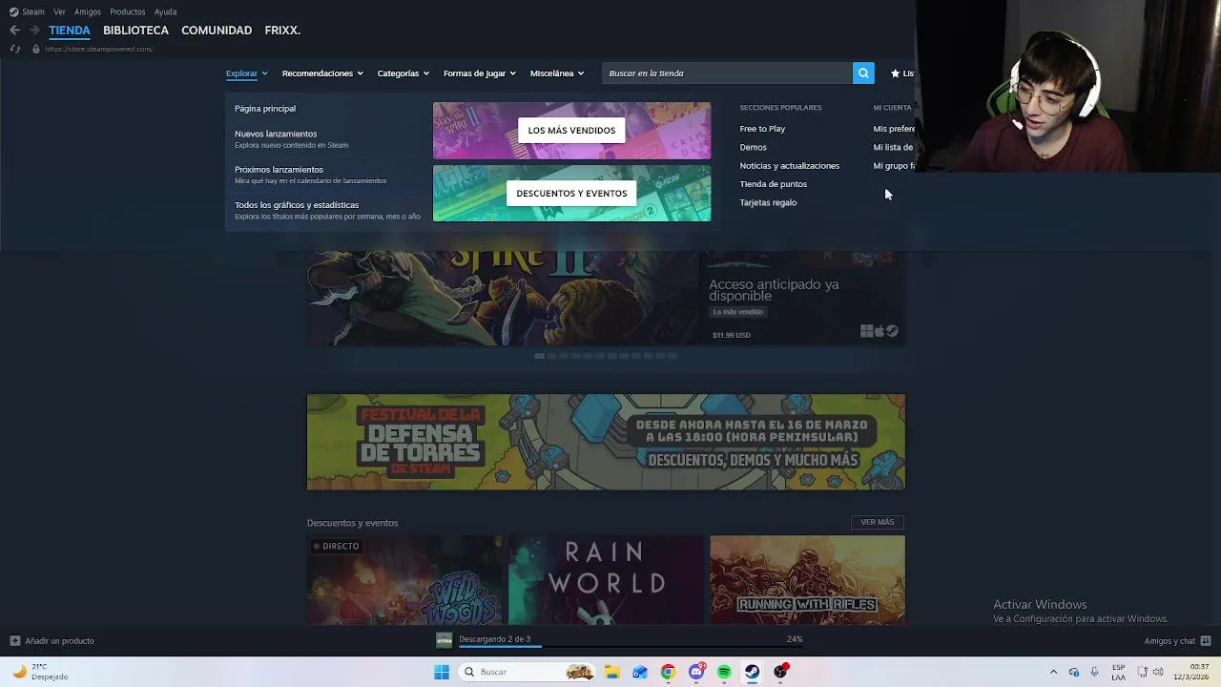Open Noticias y actualizaciones link
The image size is (1221, 687).
tap(789, 166)
